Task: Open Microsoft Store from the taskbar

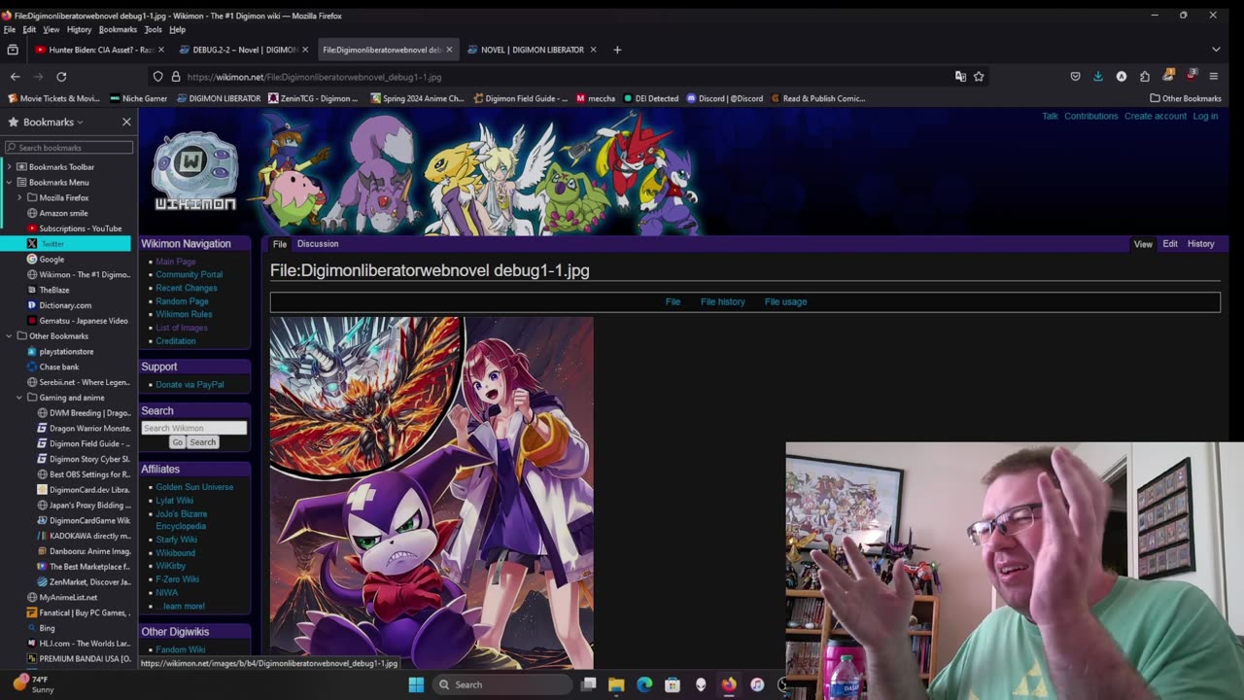Action: [x=673, y=684]
